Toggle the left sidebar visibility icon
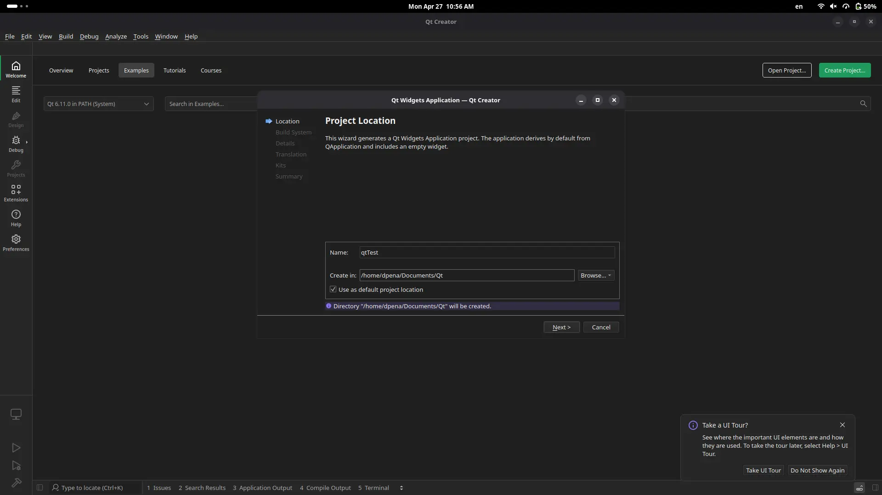 click(40, 488)
